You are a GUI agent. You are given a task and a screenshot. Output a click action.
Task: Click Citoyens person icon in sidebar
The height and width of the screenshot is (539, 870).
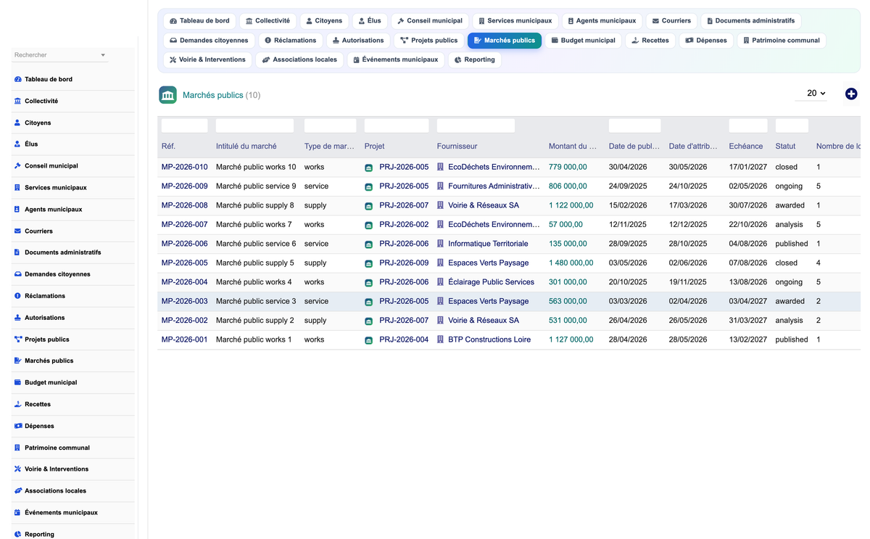[x=18, y=123]
